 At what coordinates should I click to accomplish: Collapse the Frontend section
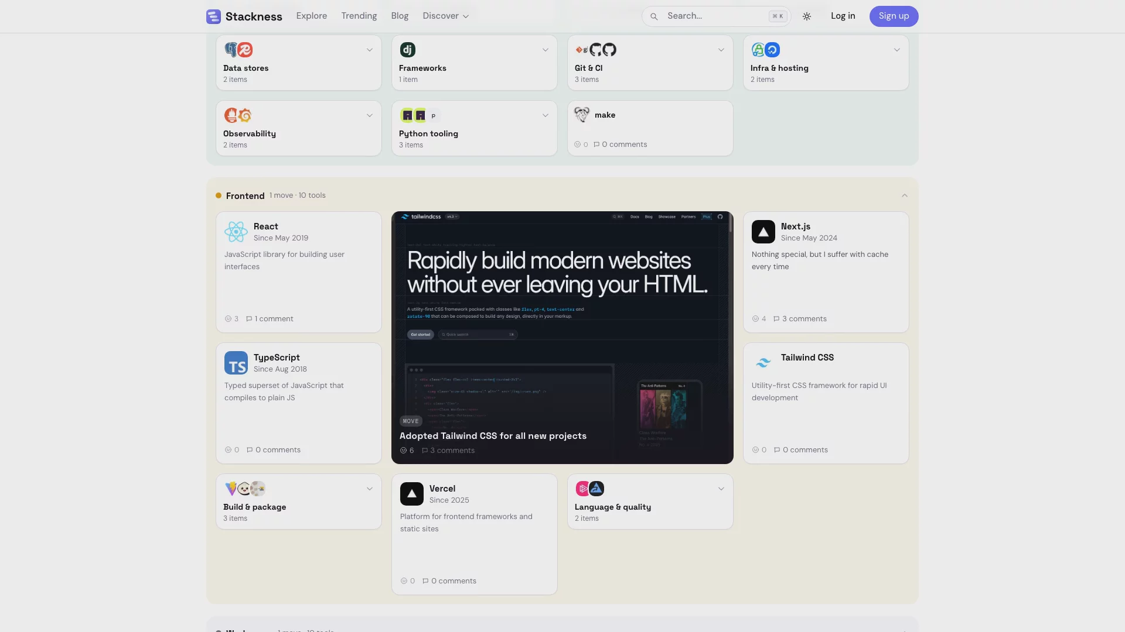(905, 195)
